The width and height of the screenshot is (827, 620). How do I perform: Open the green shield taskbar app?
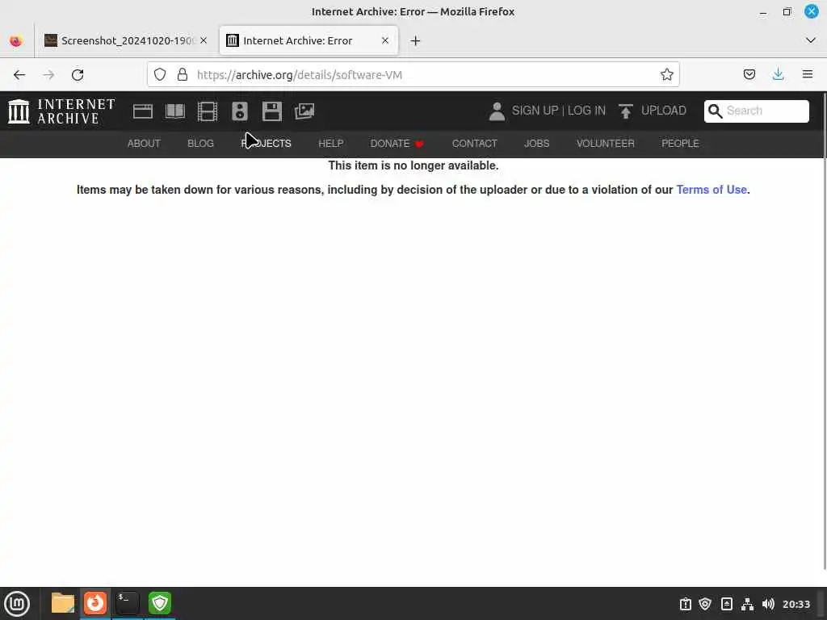(x=160, y=603)
